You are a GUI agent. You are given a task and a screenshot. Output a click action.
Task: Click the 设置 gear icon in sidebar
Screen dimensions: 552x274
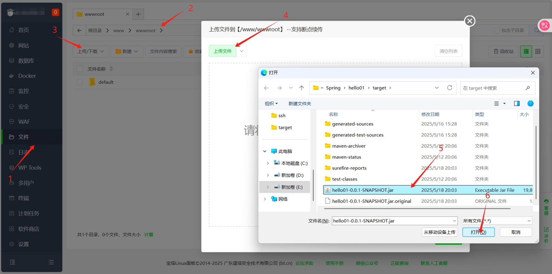click(x=12, y=244)
